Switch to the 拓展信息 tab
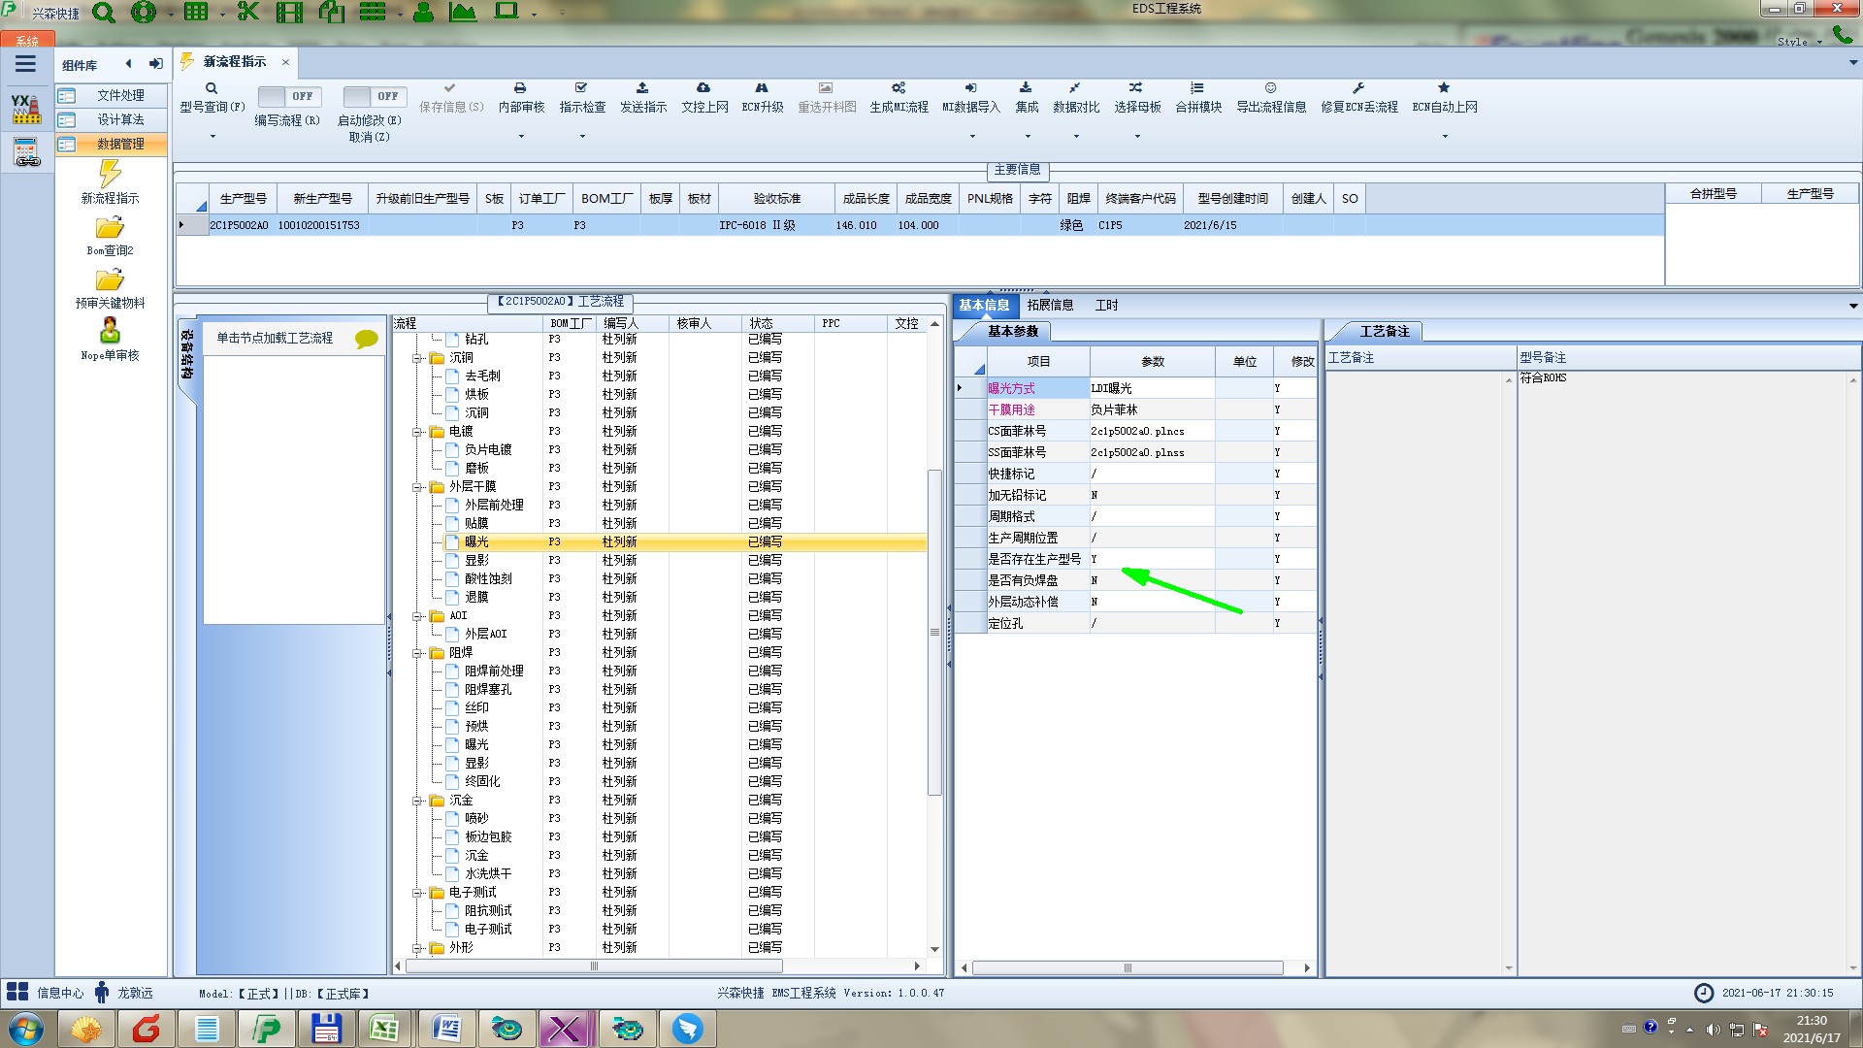Image resolution: width=1863 pixels, height=1048 pixels. click(x=1050, y=305)
